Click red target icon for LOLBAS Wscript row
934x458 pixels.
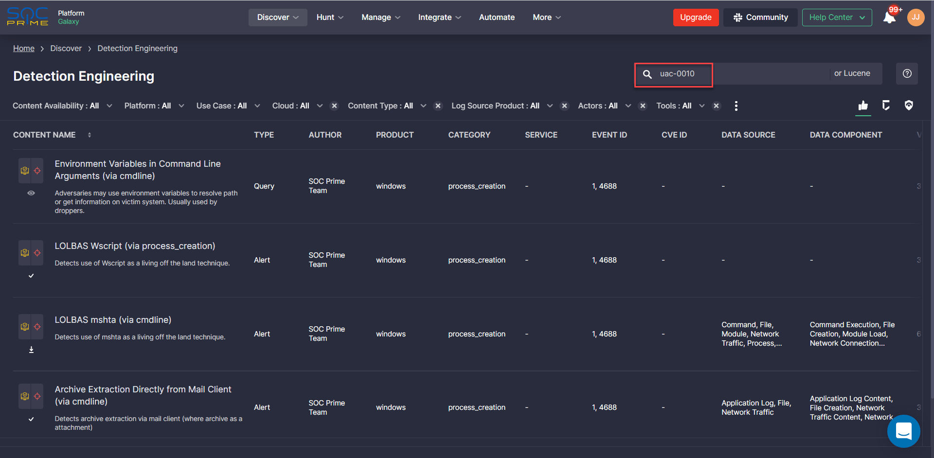(37, 253)
